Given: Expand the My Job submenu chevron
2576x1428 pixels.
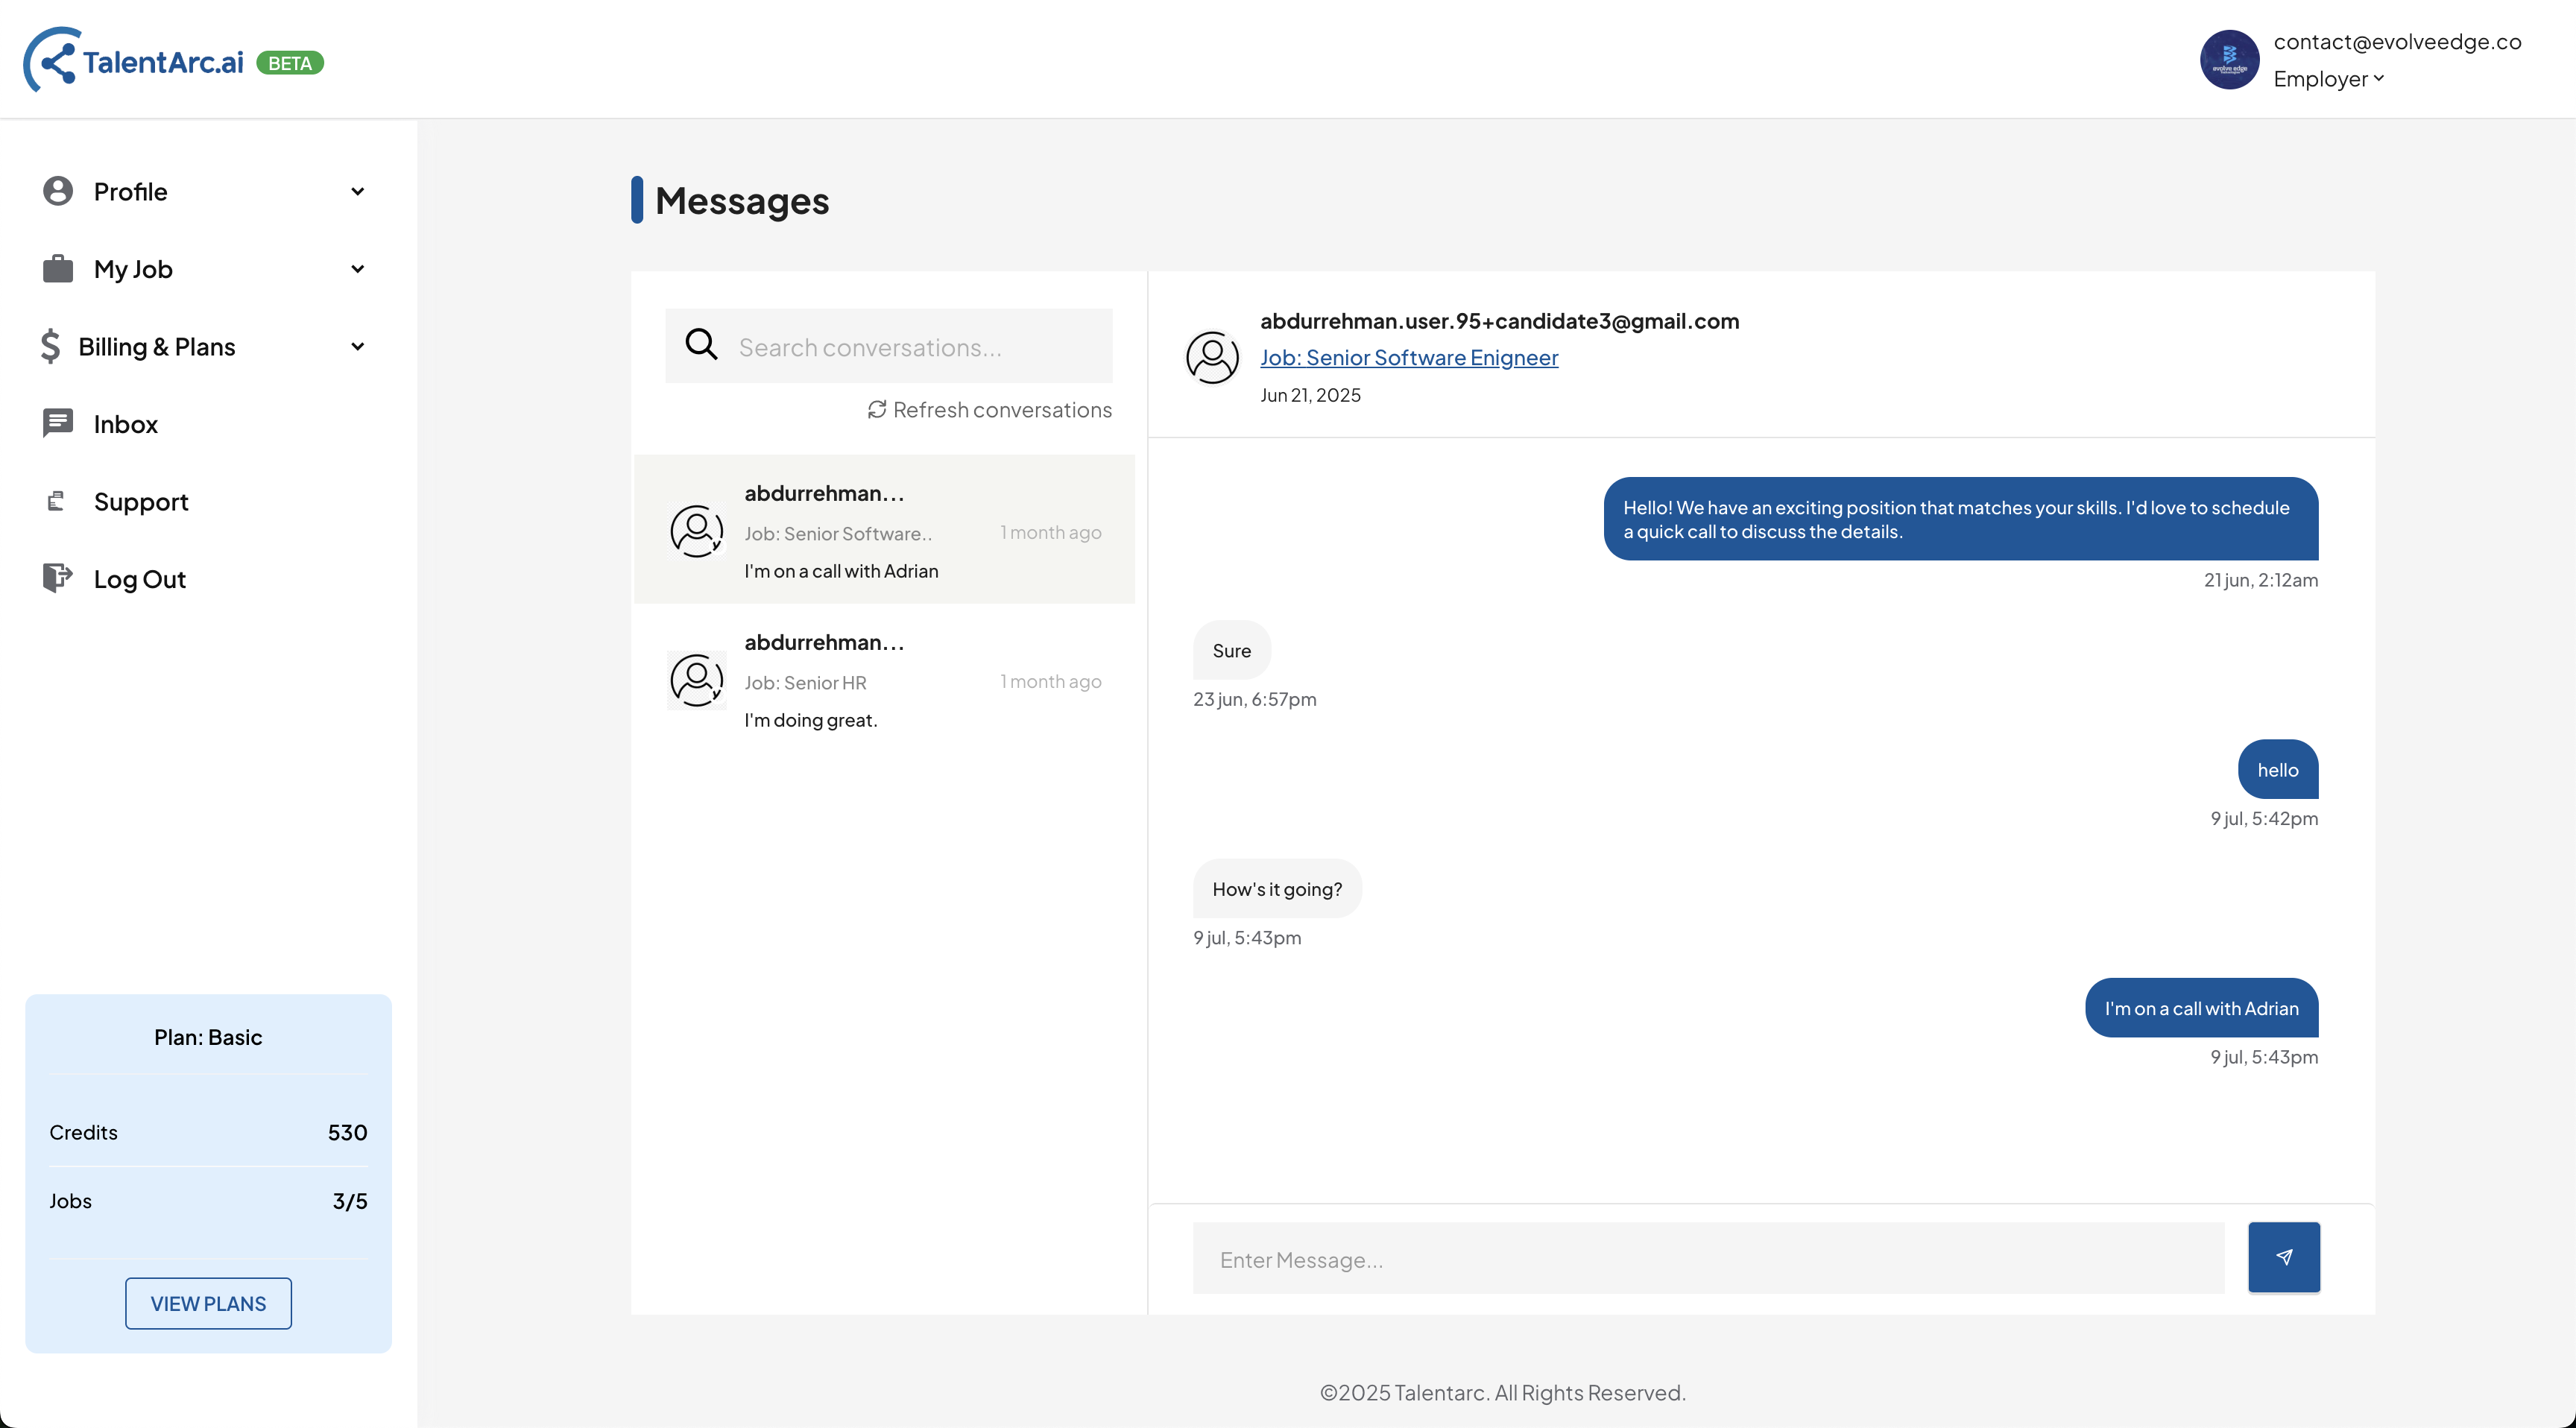Looking at the screenshot, I should [358, 269].
